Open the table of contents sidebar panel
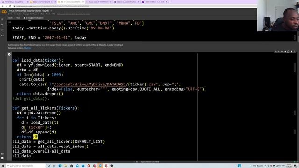This screenshot has height=168, width=299. coord(2,19)
